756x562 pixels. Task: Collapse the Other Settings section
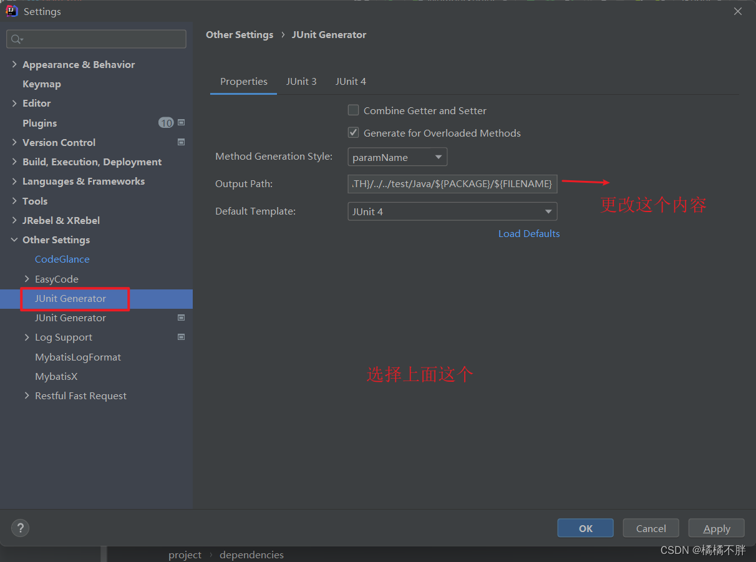[14, 240]
